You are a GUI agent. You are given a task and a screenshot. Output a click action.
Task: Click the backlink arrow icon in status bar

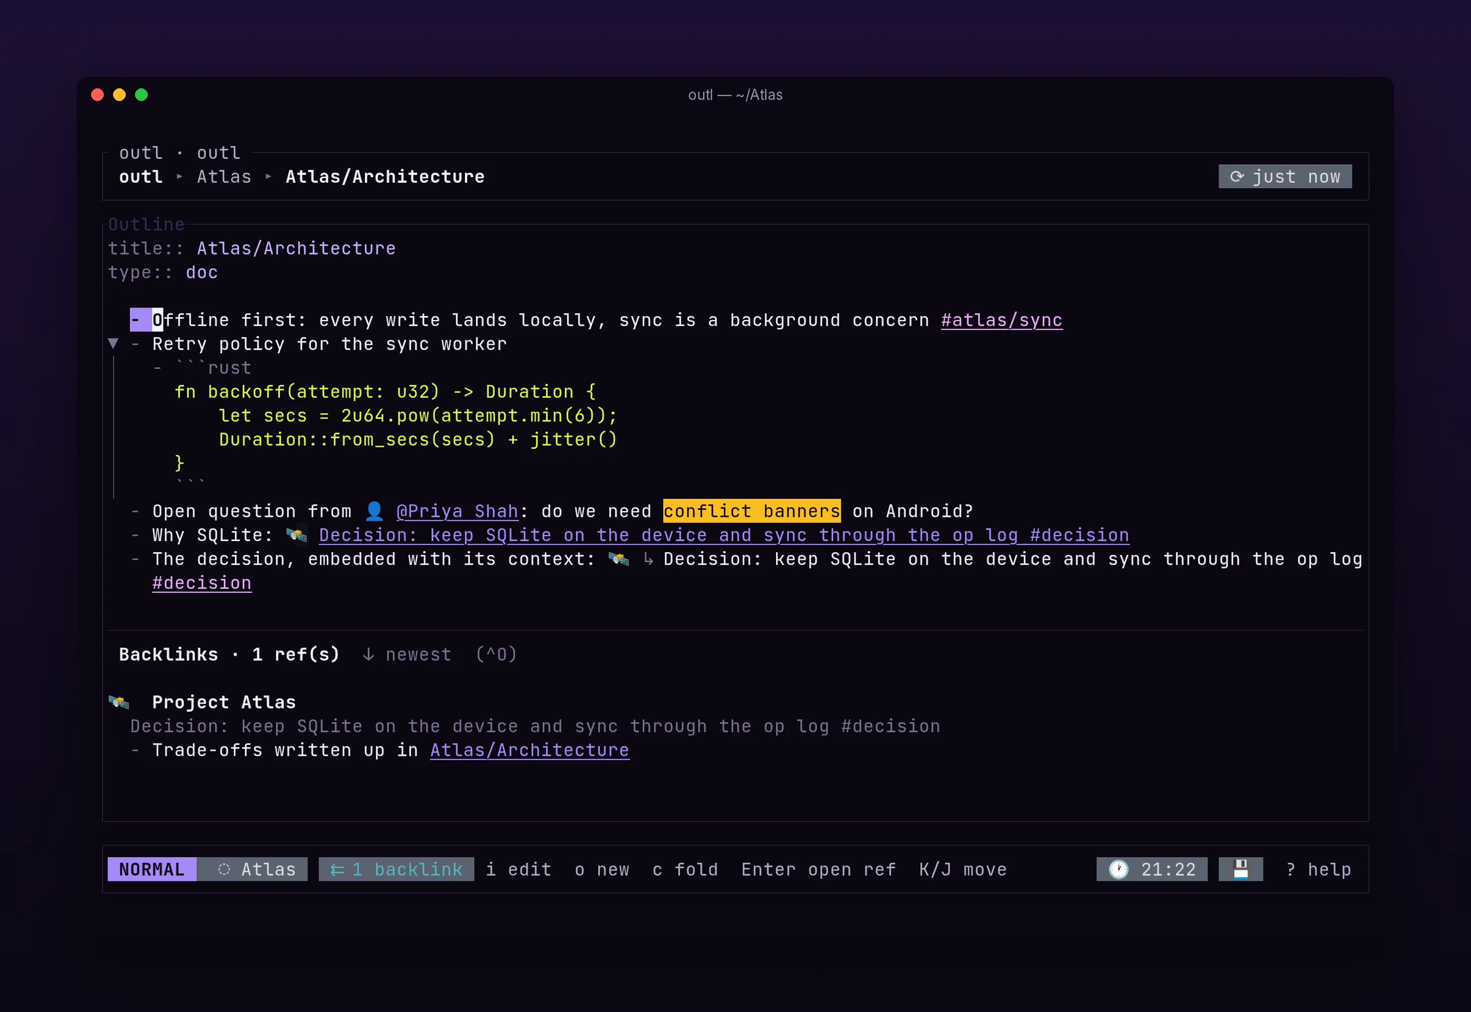pos(336,870)
